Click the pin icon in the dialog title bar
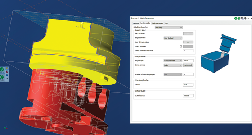This screenshot has width=252, height=135. tap(246, 18)
